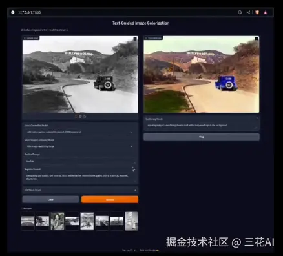This screenshot has height=256, width=283.
Task: Click the Built with Gradio footer link
Action: click(149, 250)
